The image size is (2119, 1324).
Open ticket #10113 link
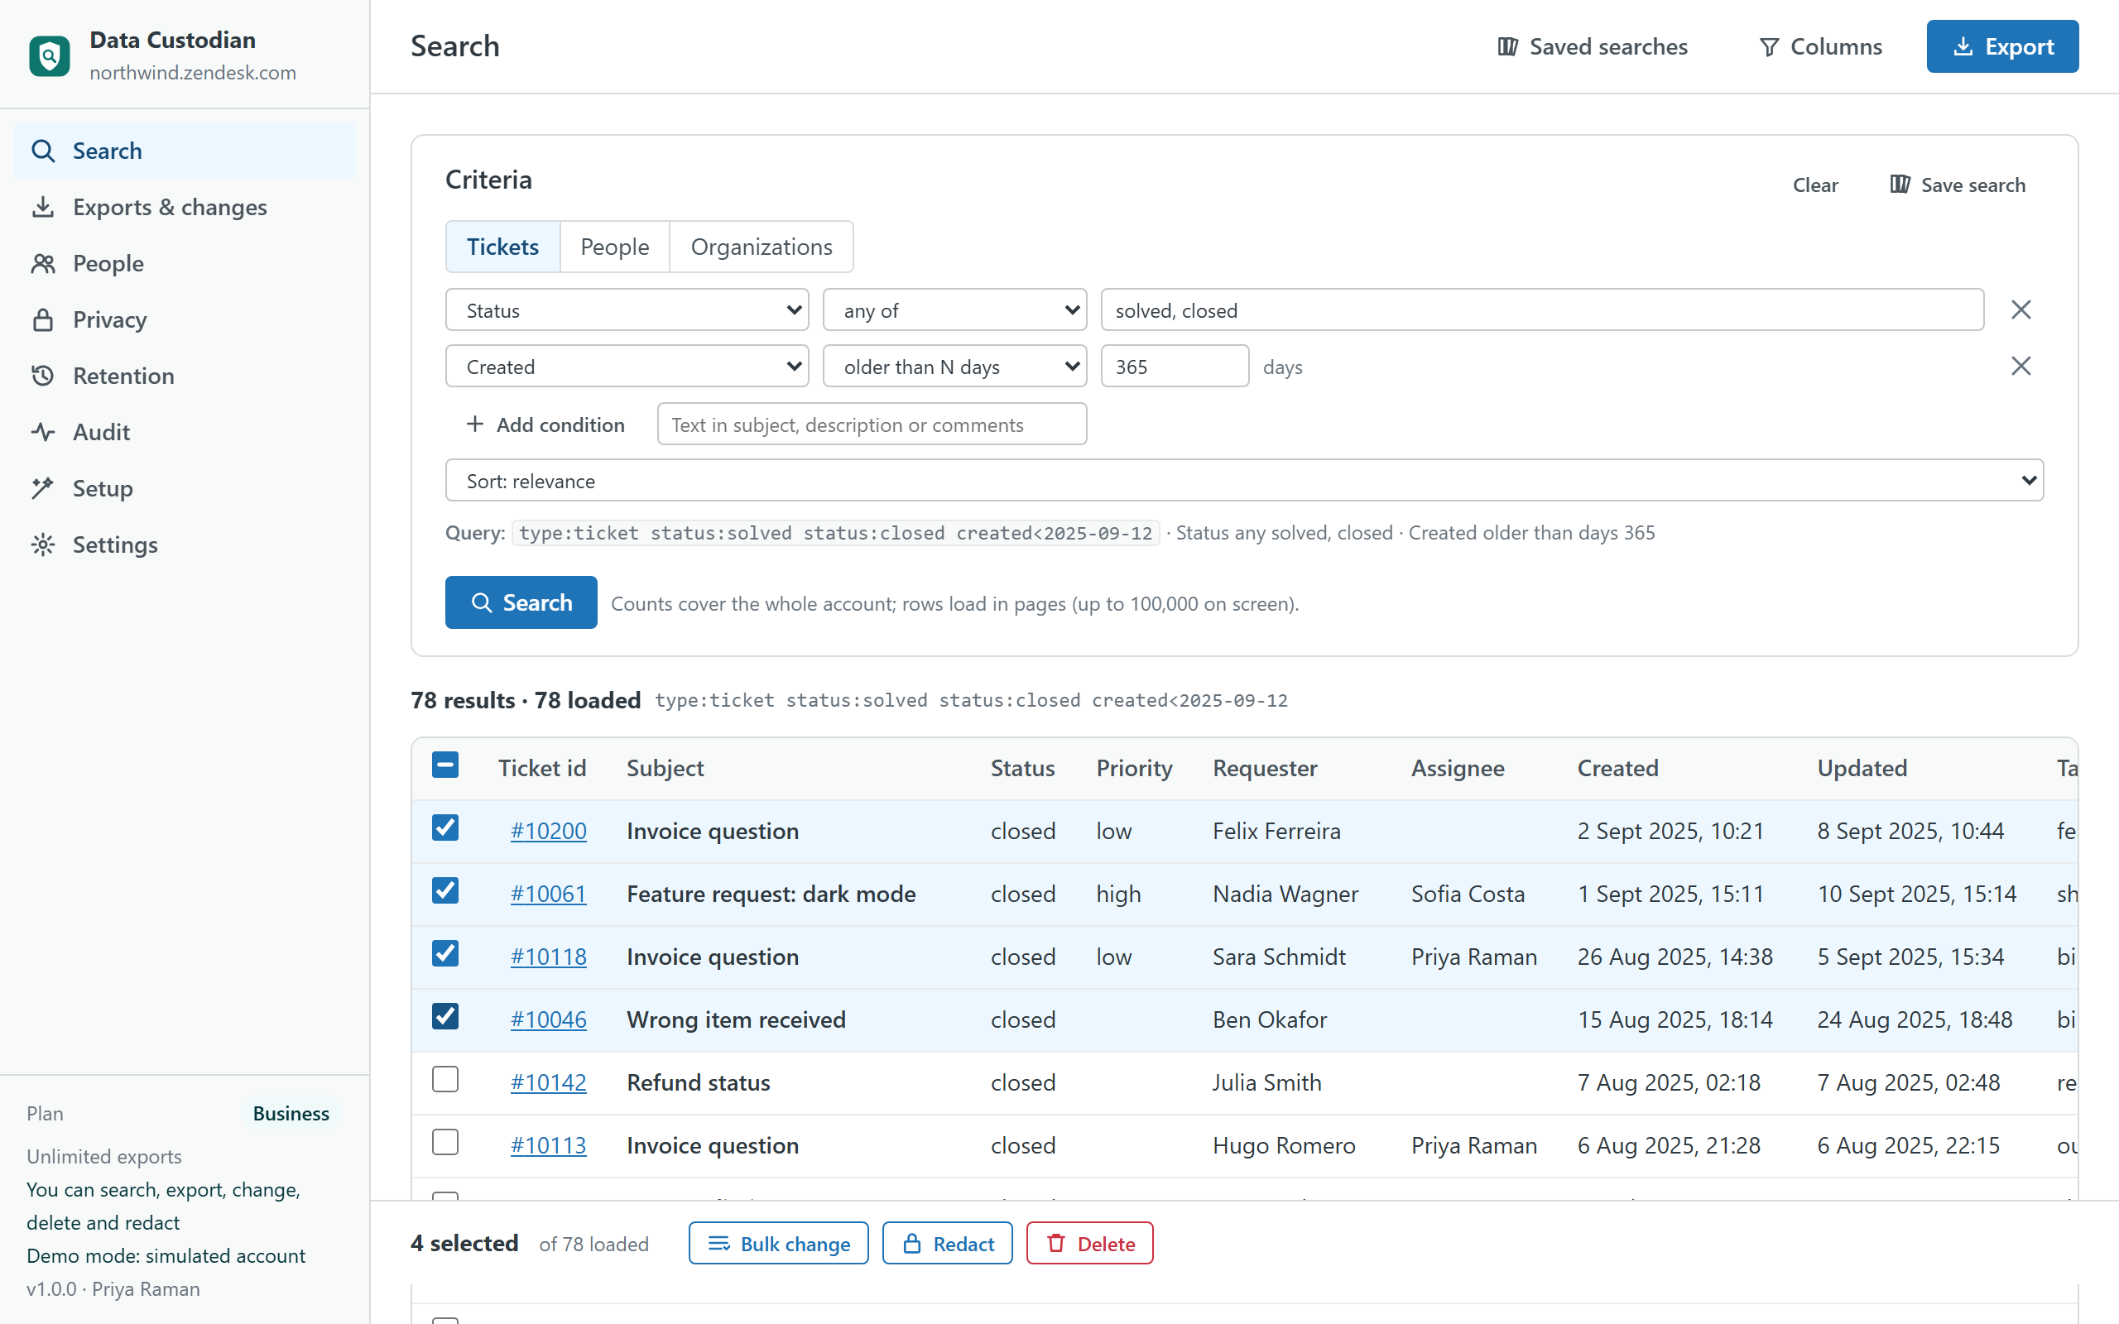548,1146
